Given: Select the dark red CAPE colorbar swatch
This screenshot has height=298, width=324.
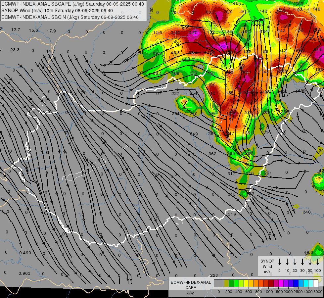Looking at the screenshot, I should tap(271, 283).
